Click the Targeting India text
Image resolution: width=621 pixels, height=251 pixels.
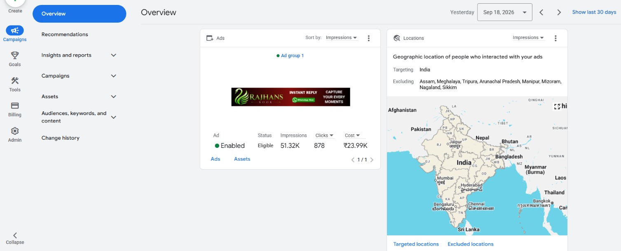point(425,70)
